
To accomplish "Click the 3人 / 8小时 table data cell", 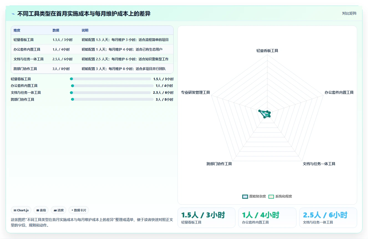I will tap(61, 69).
